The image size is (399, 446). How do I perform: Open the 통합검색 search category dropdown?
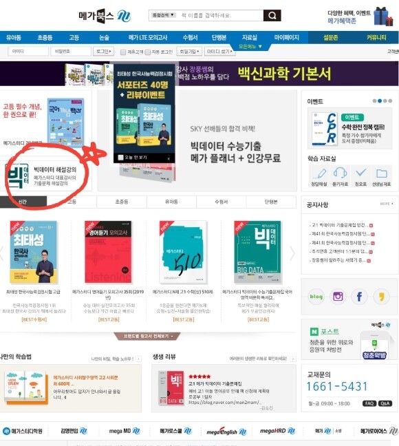[163, 15]
